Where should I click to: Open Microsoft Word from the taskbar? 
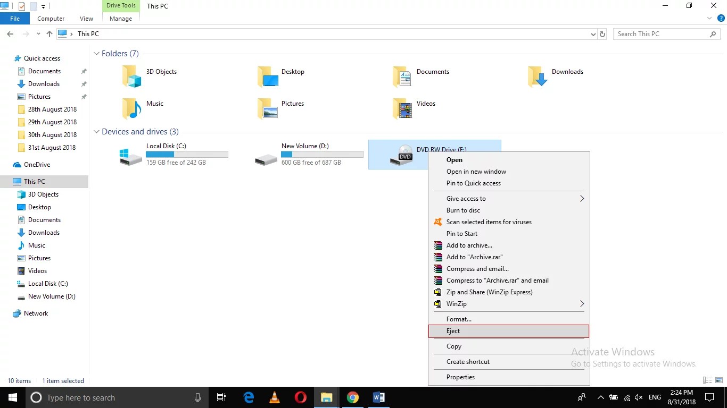379,397
